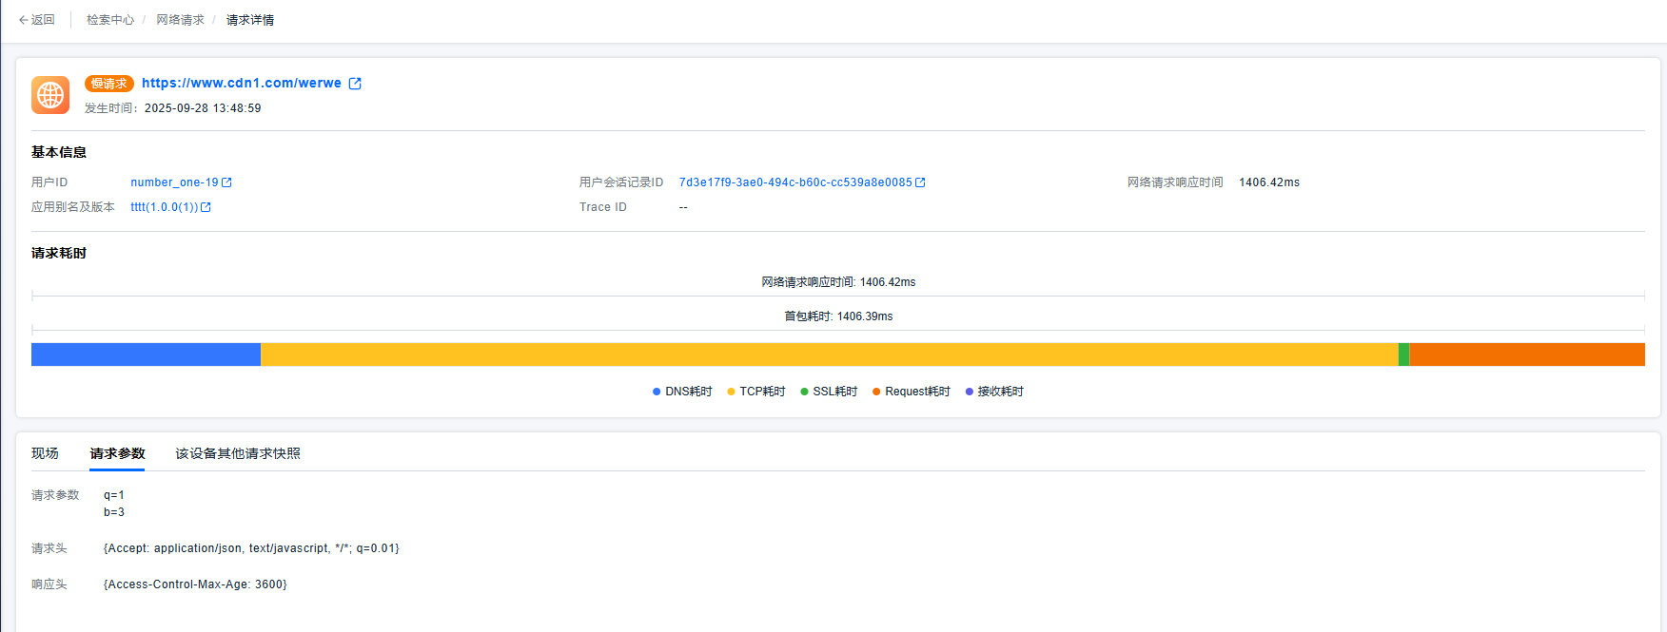The image size is (1667, 632).
Task: Click external link icon beside tttt(1.0.0(1))
Action: pos(206,207)
